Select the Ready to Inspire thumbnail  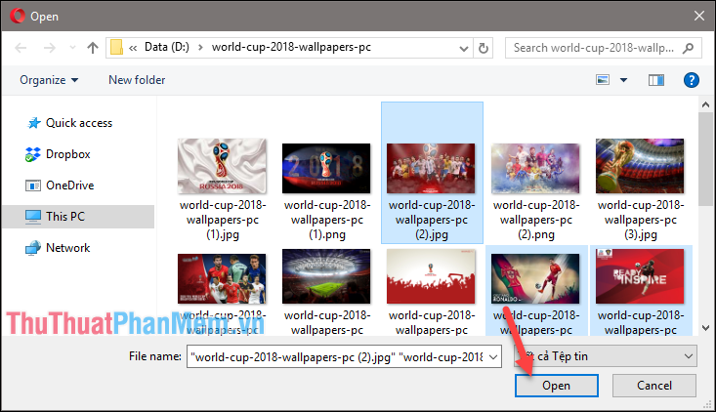point(640,276)
